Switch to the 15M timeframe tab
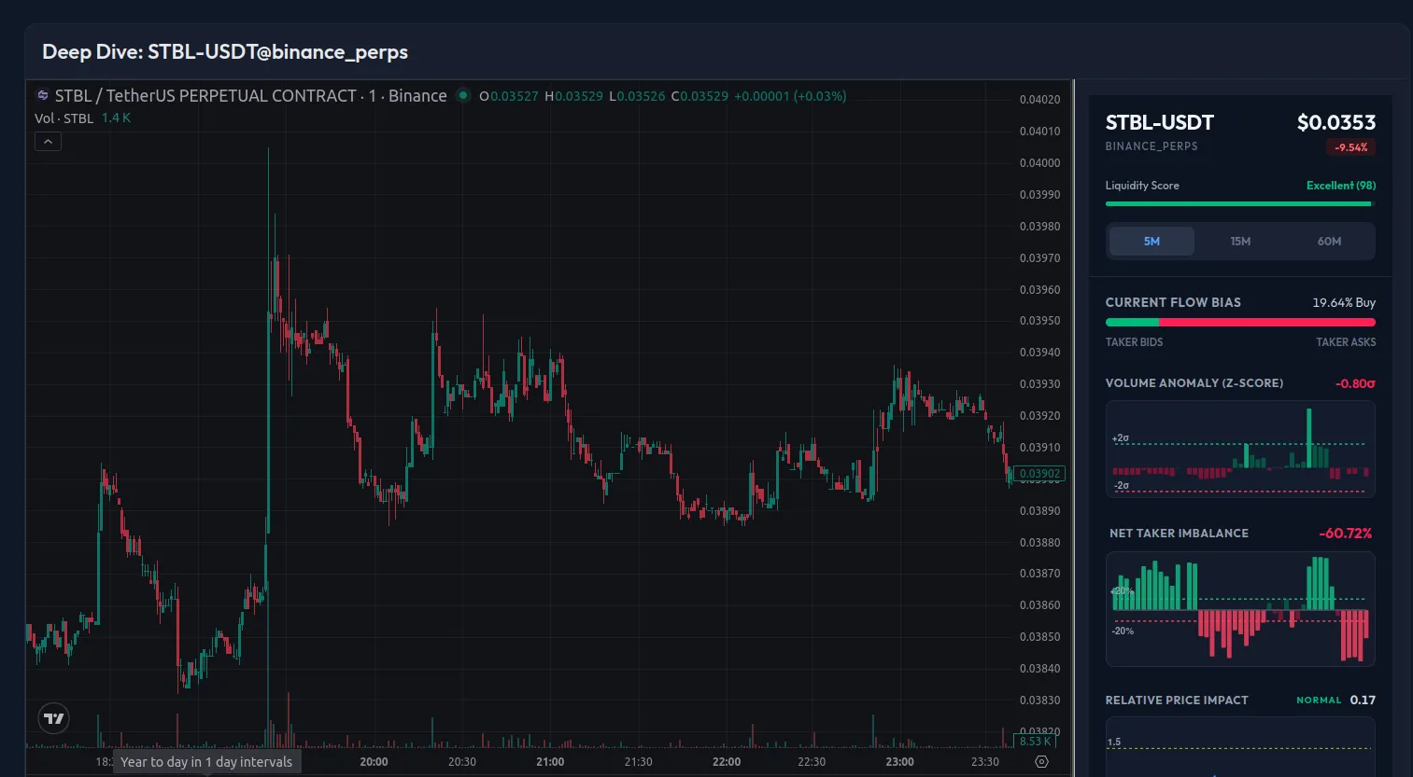 pos(1240,241)
